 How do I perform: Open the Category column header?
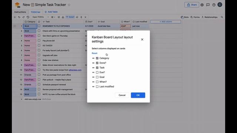(x=30, y=22)
